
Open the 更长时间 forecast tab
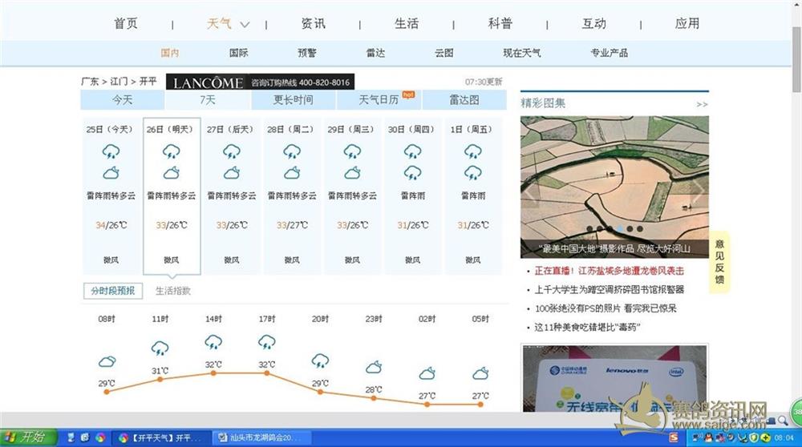click(293, 100)
